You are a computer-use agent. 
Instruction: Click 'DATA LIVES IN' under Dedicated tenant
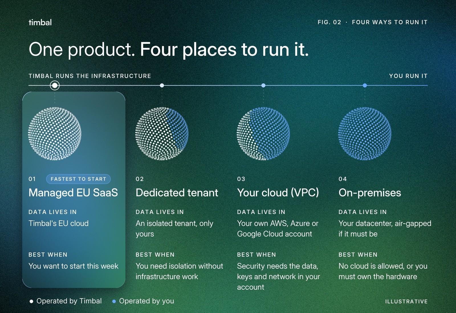[x=160, y=212]
